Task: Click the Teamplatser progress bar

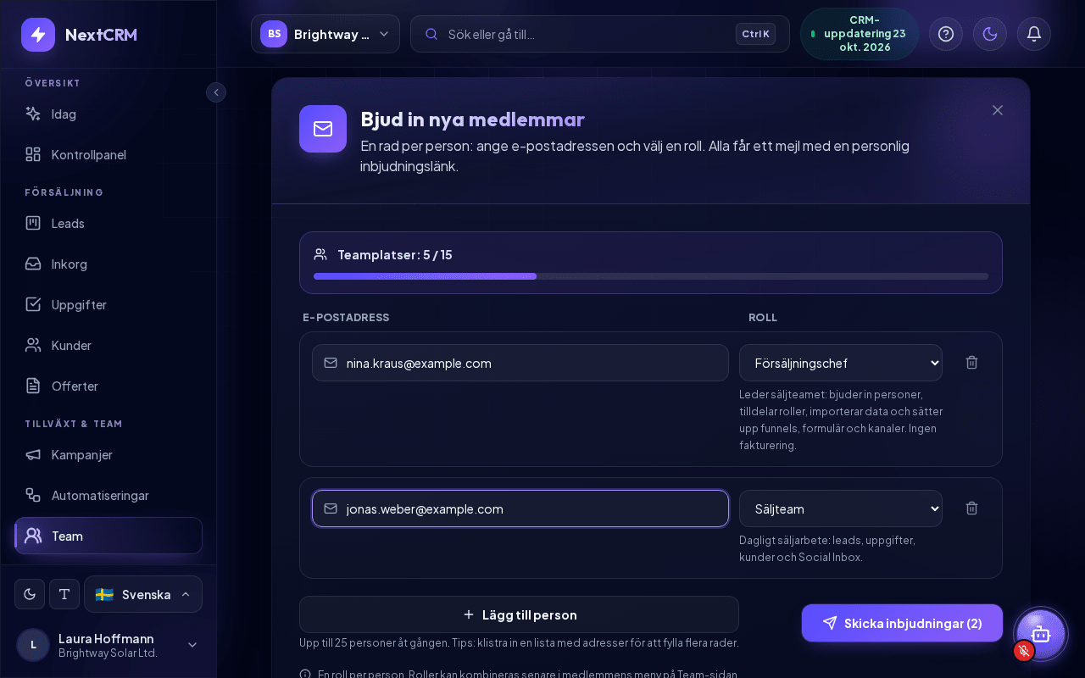Action: 651,276
